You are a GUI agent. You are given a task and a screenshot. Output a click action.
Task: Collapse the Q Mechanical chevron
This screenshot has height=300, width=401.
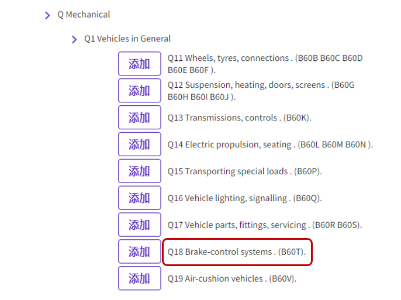pyautogui.click(x=47, y=15)
